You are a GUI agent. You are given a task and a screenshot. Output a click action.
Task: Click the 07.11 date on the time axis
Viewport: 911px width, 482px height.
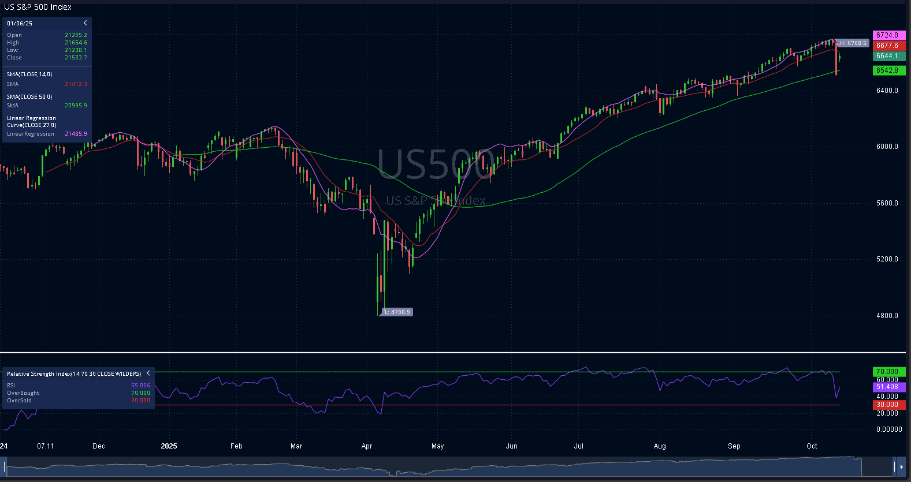[x=45, y=446]
